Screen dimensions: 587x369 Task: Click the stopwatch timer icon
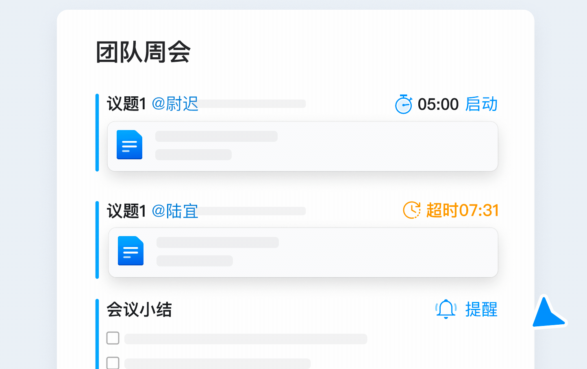403,104
